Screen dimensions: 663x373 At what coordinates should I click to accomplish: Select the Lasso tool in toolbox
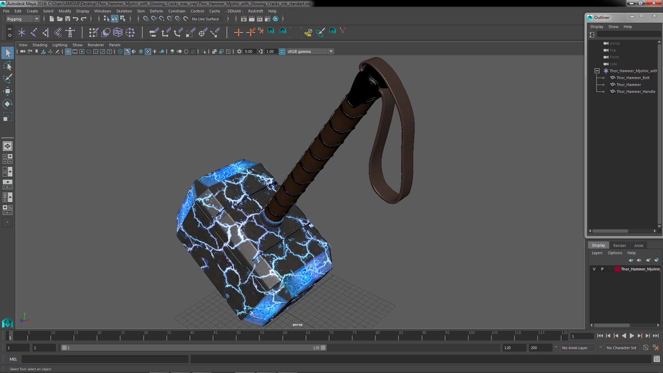tap(7, 66)
